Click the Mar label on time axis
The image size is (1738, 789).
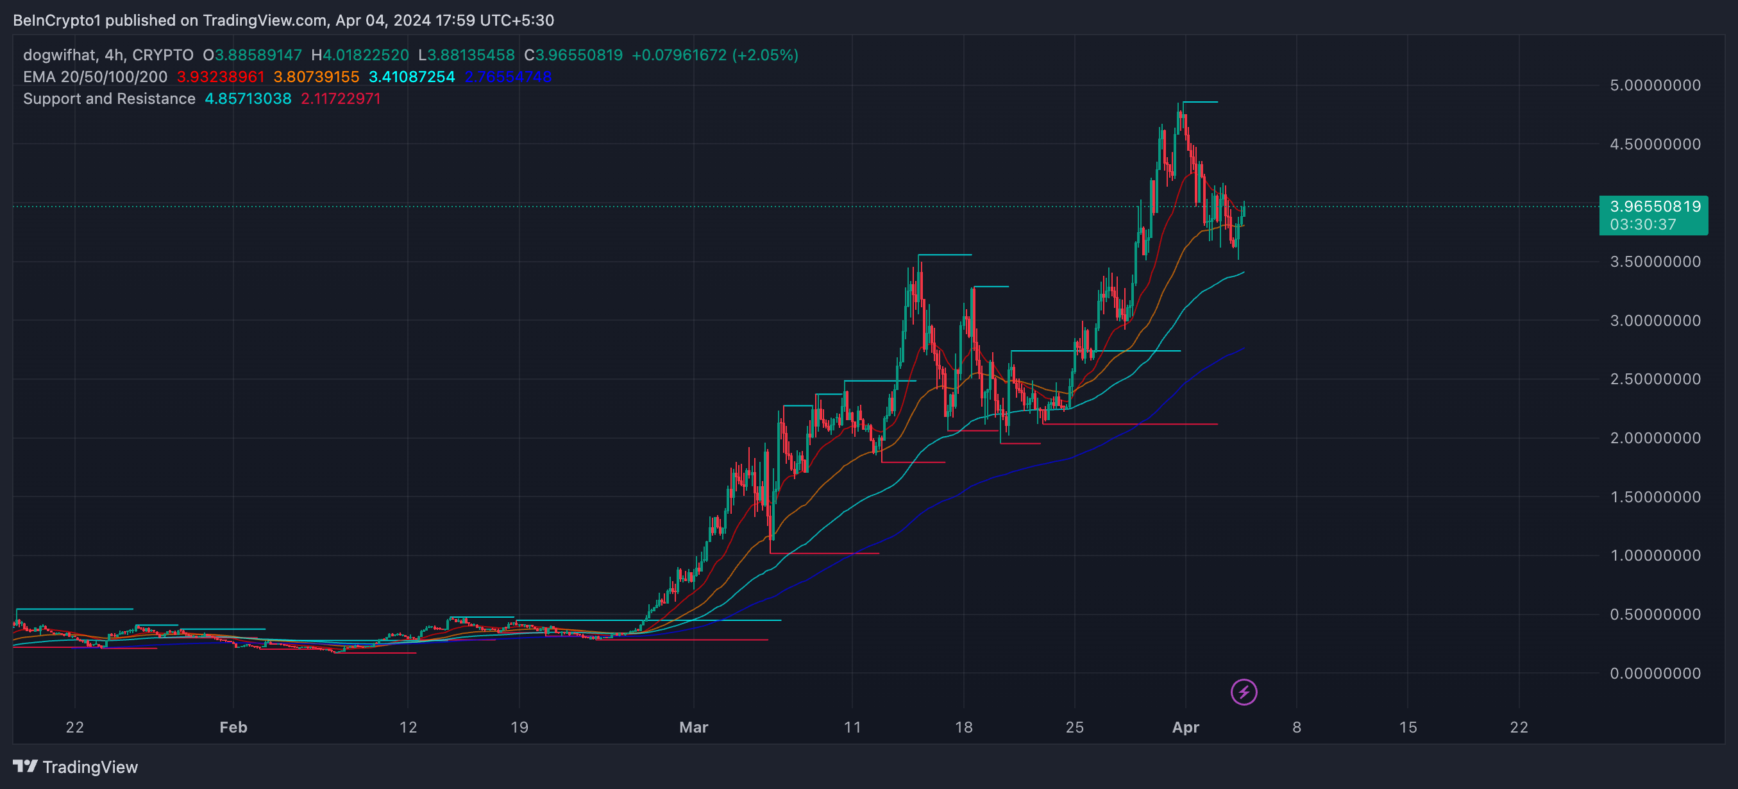(693, 727)
